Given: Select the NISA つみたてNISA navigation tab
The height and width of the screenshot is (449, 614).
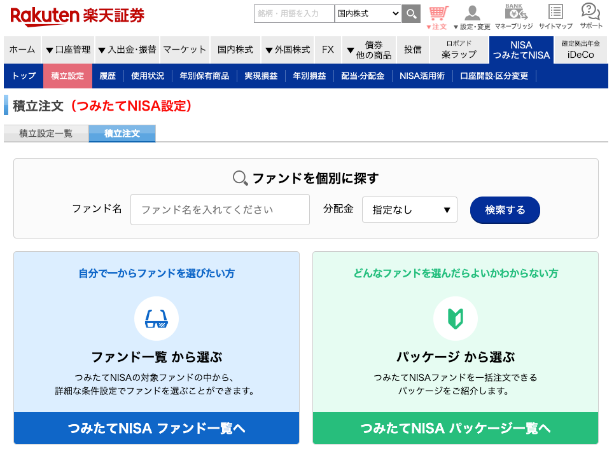Looking at the screenshot, I should click(521, 50).
